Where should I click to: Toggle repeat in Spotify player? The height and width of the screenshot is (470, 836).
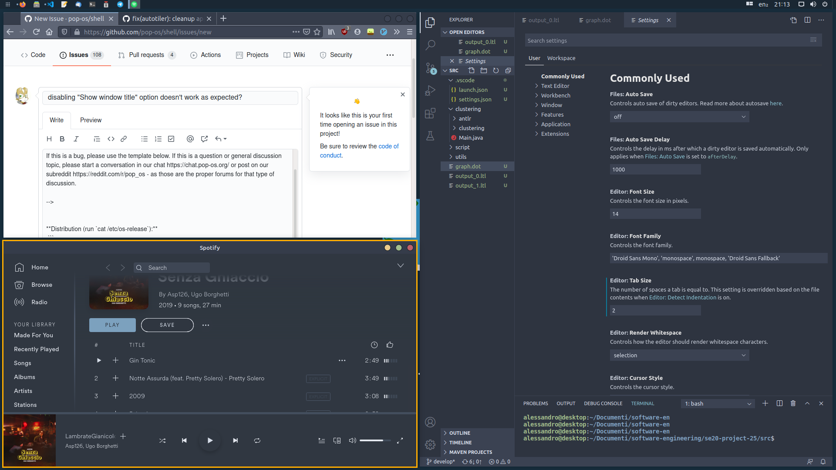[x=257, y=440]
